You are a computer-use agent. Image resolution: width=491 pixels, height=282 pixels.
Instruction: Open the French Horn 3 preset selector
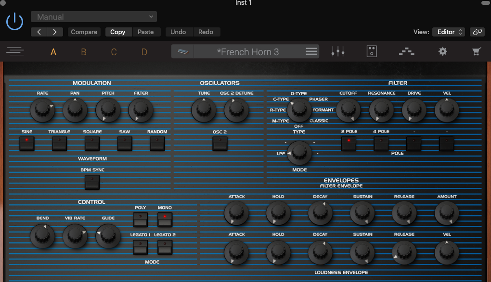tap(247, 52)
